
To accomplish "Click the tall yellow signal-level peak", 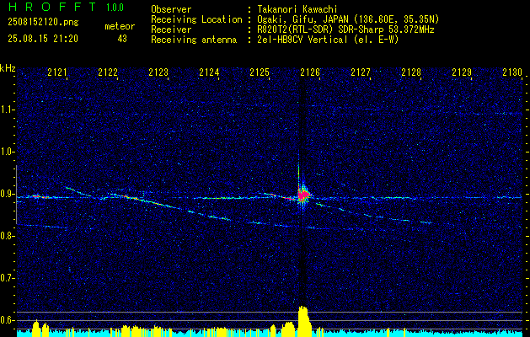I will (x=303, y=321).
